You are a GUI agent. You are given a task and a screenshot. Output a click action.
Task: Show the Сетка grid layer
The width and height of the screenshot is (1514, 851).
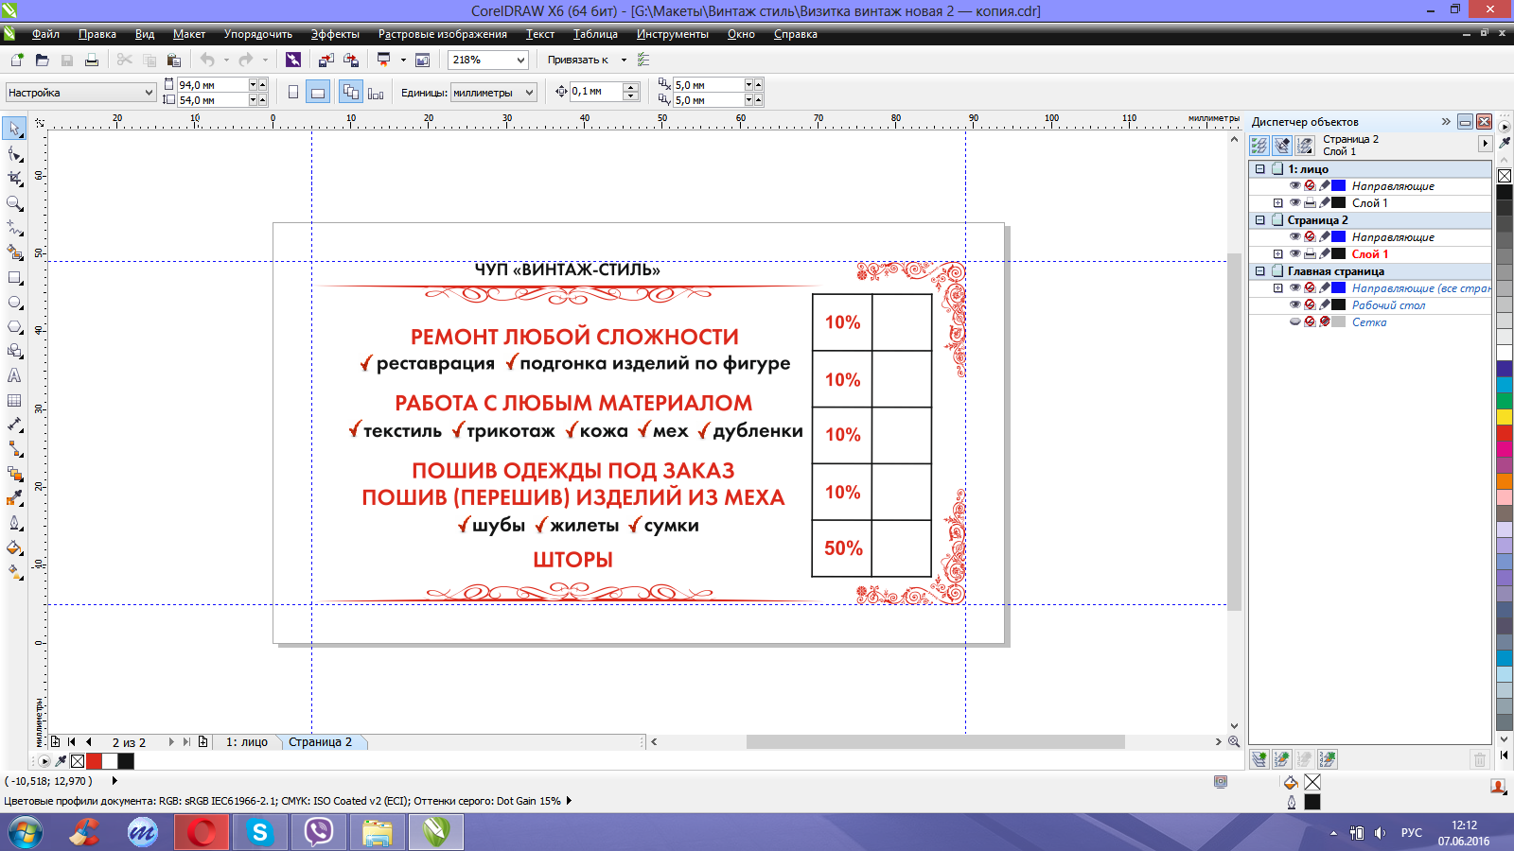[1294, 322]
